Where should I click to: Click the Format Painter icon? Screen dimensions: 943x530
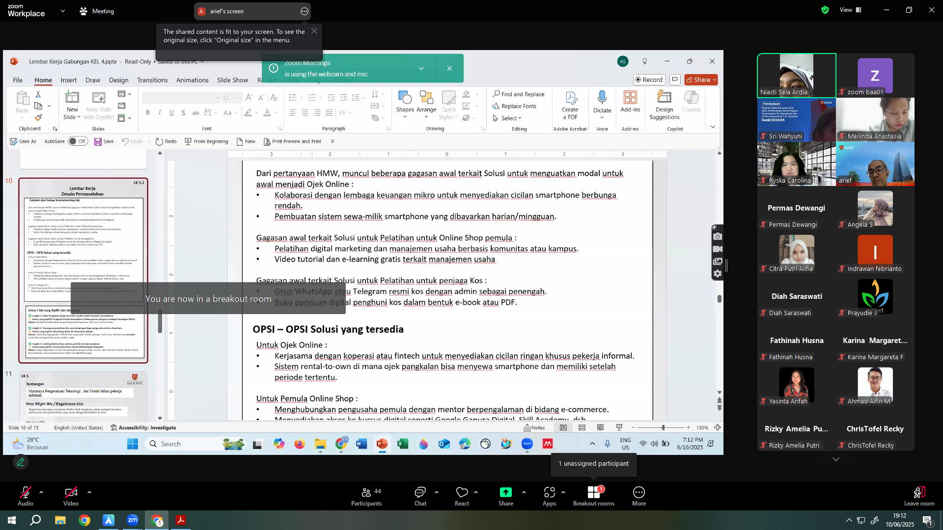(x=38, y=118)
